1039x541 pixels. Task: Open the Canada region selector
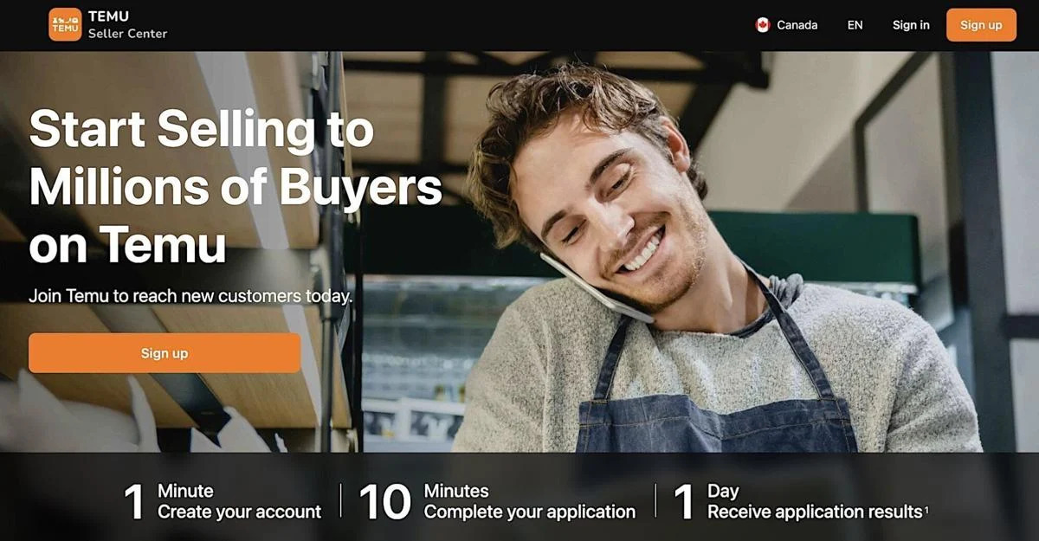coord(786,25)
